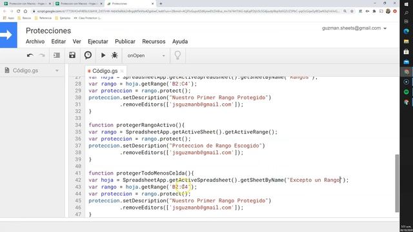Run the selected function with play icon

coord(103,55)
